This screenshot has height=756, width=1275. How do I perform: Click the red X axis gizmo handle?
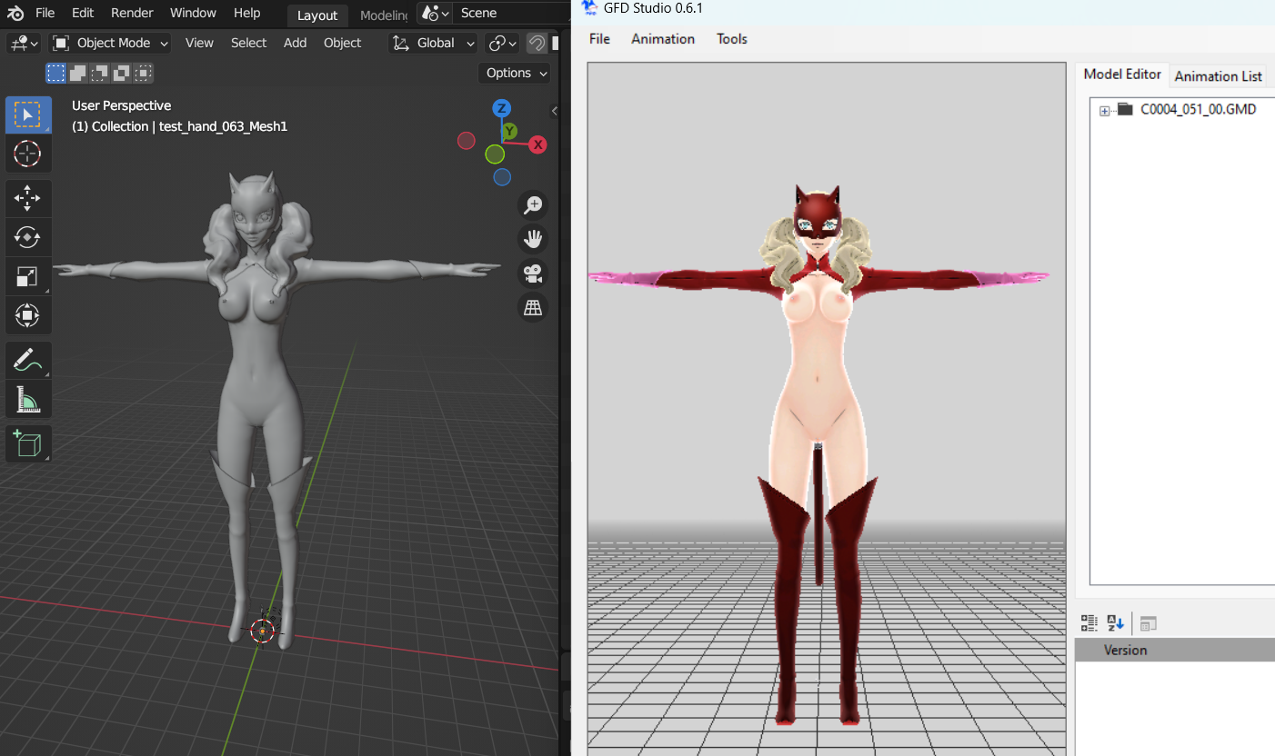point(537,144)
